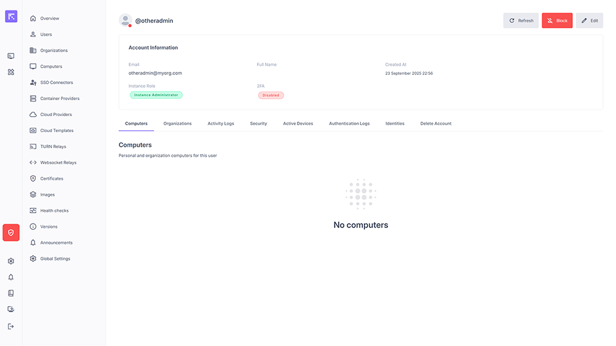The image size is (616, 346).
Task: Switch to the Activity Logs tab
Action: (x=221, y=124)
